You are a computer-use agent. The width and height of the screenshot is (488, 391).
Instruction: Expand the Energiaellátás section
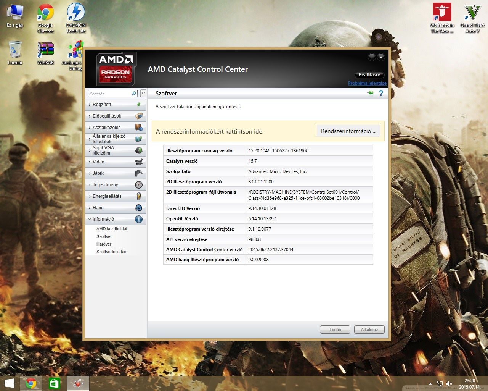tap(115, 196)
